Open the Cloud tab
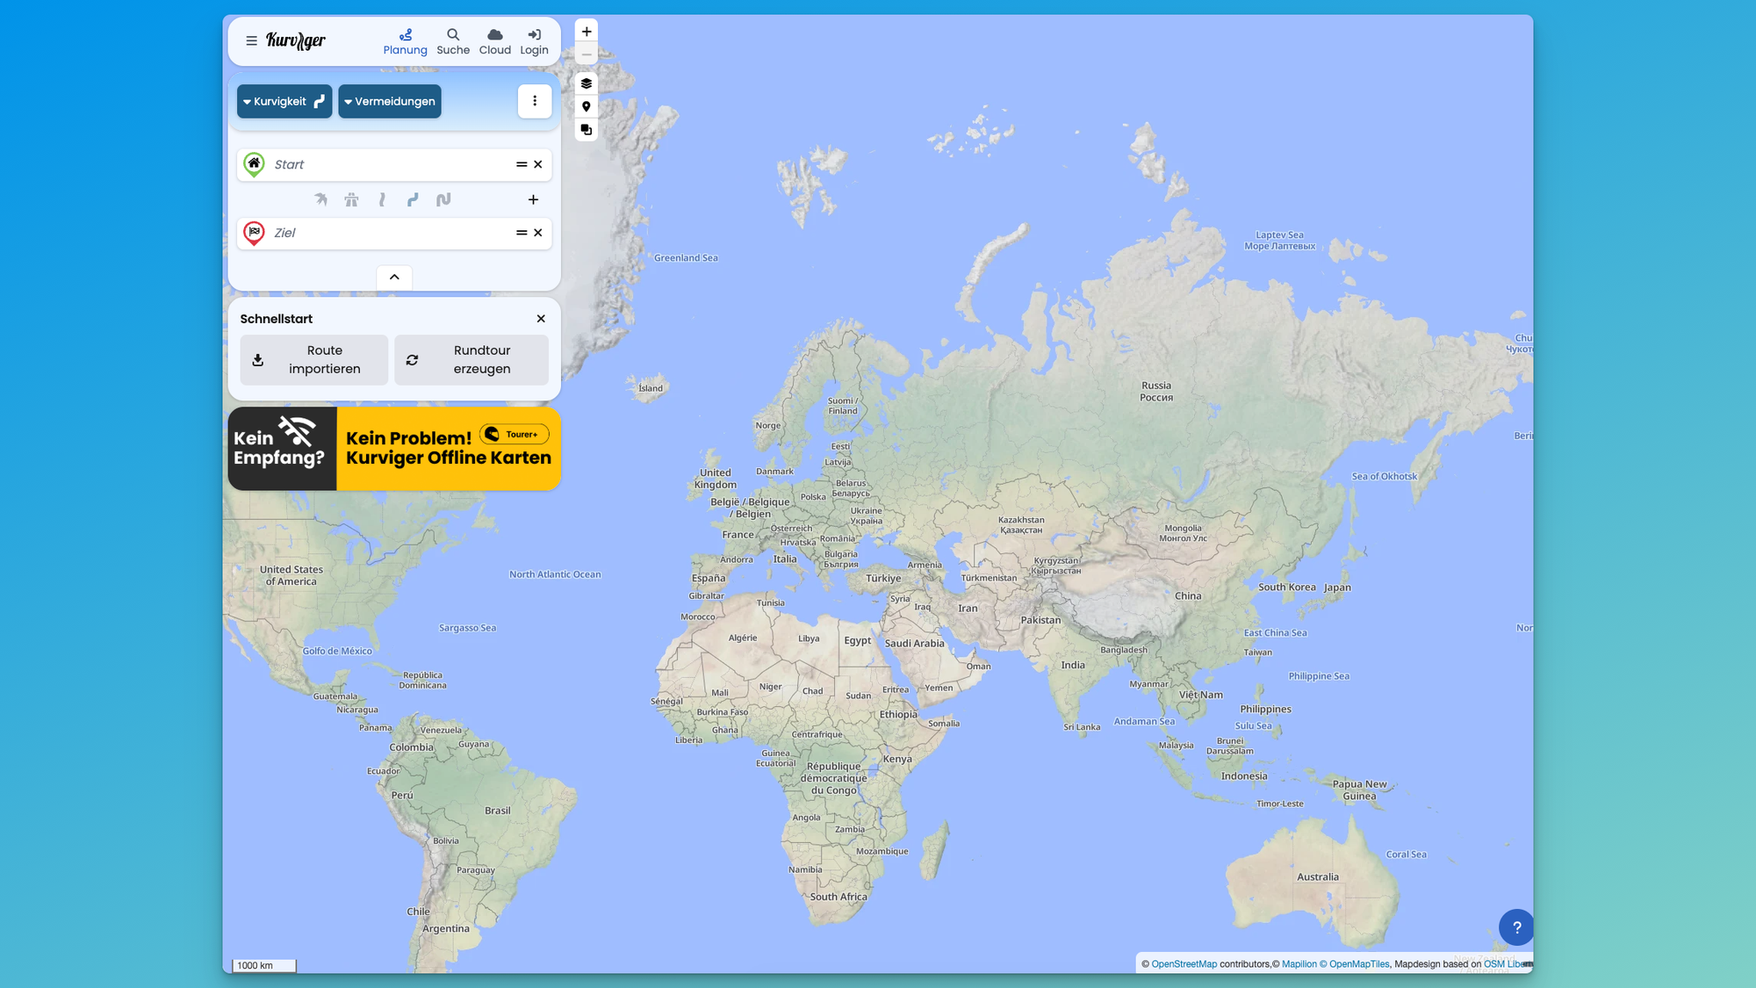1756x988 pixels. [x=494, y=41]
